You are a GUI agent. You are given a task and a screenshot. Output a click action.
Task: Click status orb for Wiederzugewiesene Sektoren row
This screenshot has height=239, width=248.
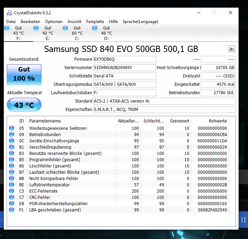(12, 128)
